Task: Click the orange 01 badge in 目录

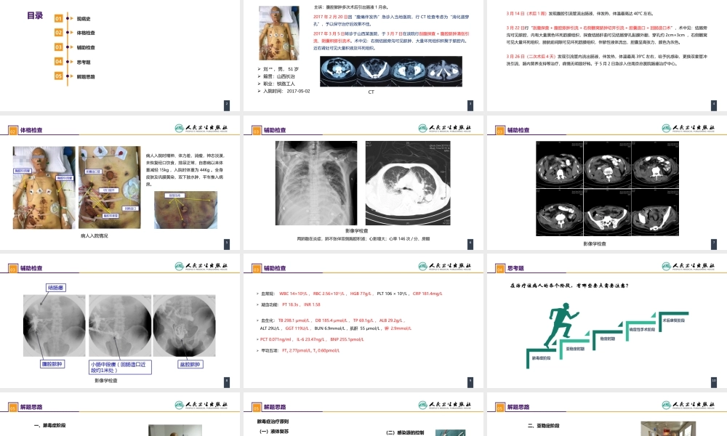Action: pos(59,18)
